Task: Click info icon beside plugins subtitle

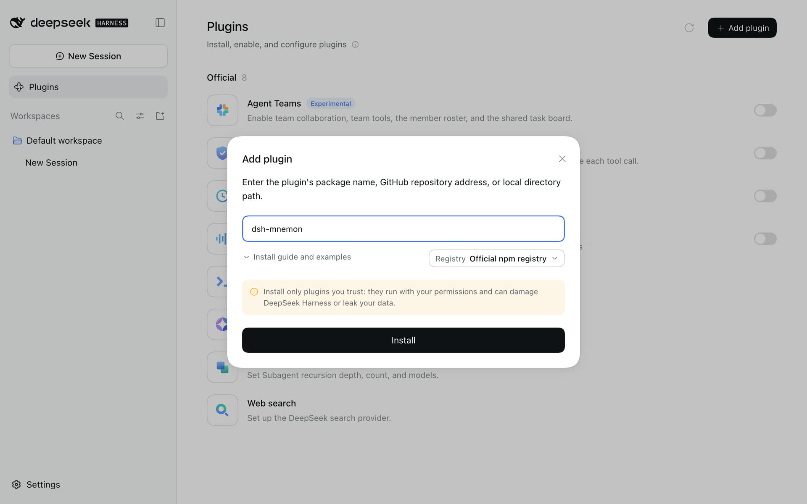Action: click(355, 45)
